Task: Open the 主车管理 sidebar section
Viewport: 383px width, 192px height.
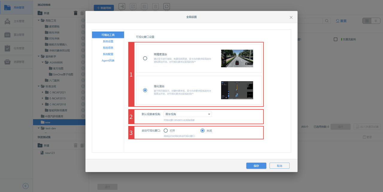Action: coord(7,21)
